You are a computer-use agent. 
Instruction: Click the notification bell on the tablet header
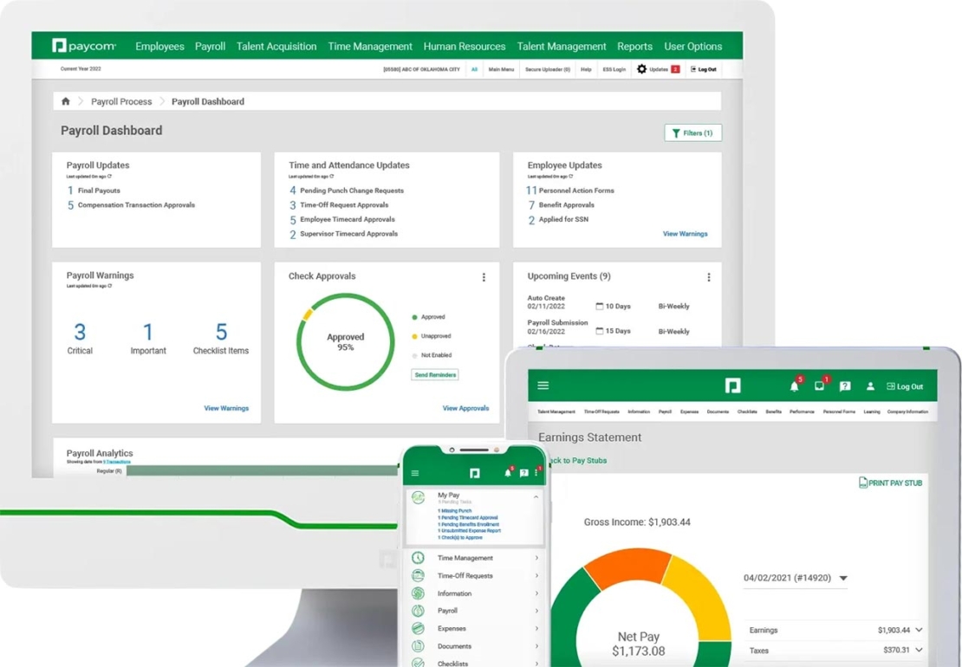click(794, 385)
